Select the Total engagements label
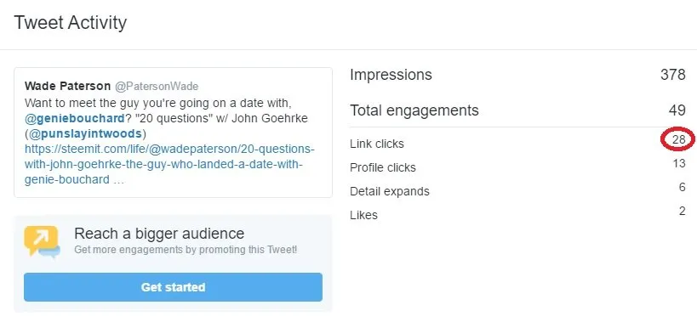The width and height of the screenshot is (697, 322). tap(414, 110)
